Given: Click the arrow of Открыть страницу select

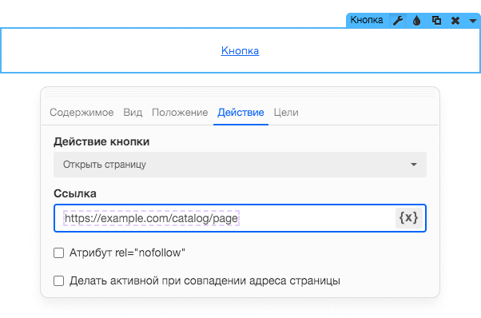Looking at the screenshot, I should [x=414, y=165].
